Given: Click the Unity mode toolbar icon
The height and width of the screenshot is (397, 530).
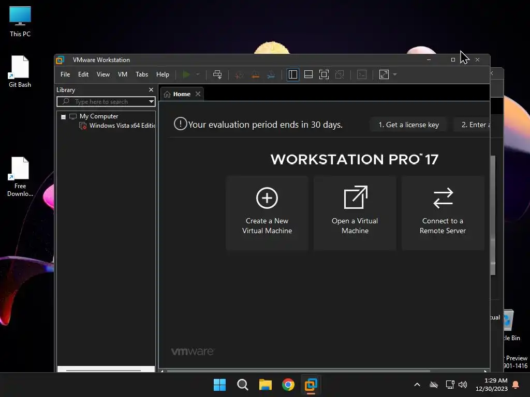Looking at the screenshot, I should 340,74.
